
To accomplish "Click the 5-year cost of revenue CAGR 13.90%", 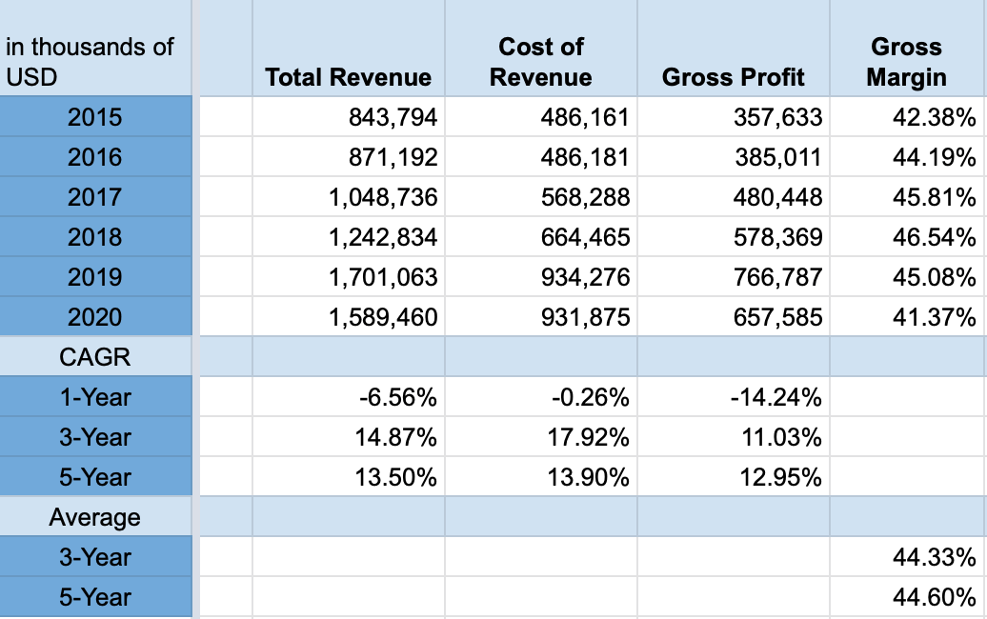I will 588,477.
